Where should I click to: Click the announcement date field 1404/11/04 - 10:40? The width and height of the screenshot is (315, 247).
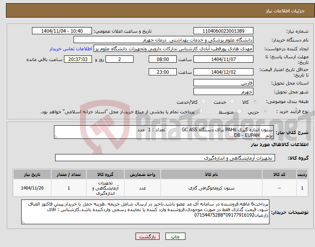[x=62, y=31]
